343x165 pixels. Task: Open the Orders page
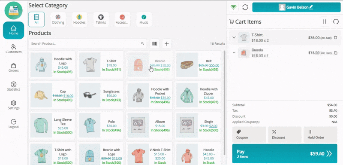point(14,67)
